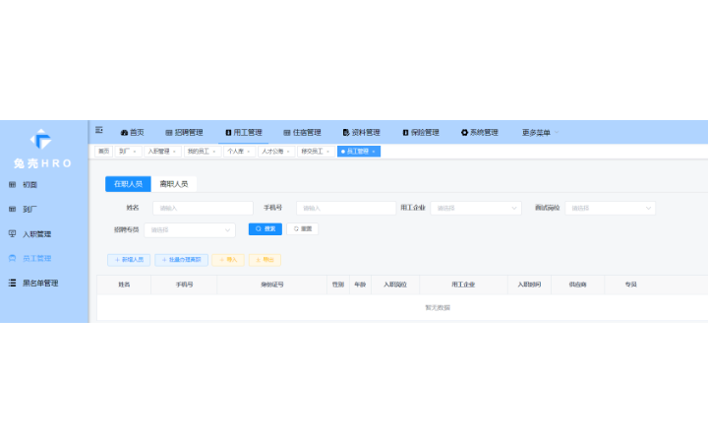Open 入职管理 in sidebar
The image size is (708, 443).
(x=44, y=233)
